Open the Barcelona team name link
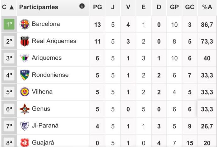The image size is (217, 147). 46,24
